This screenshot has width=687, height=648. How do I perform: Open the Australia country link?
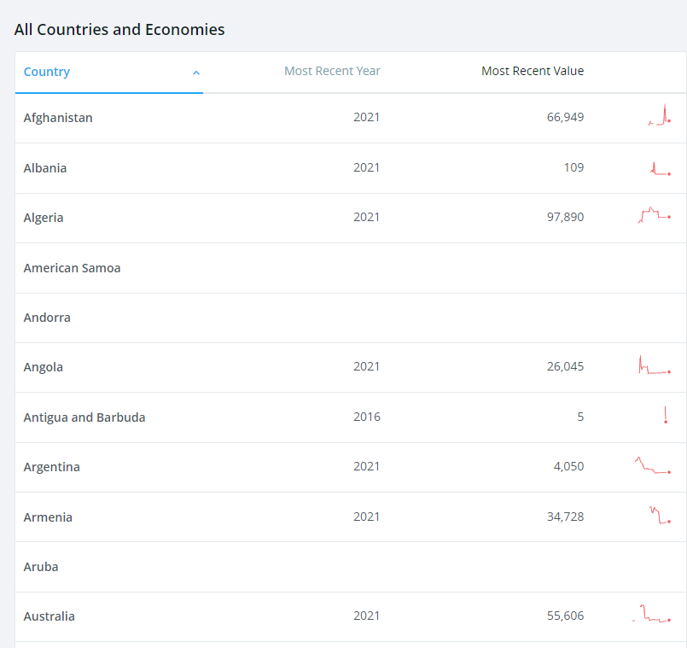click(x=49, y=616)
